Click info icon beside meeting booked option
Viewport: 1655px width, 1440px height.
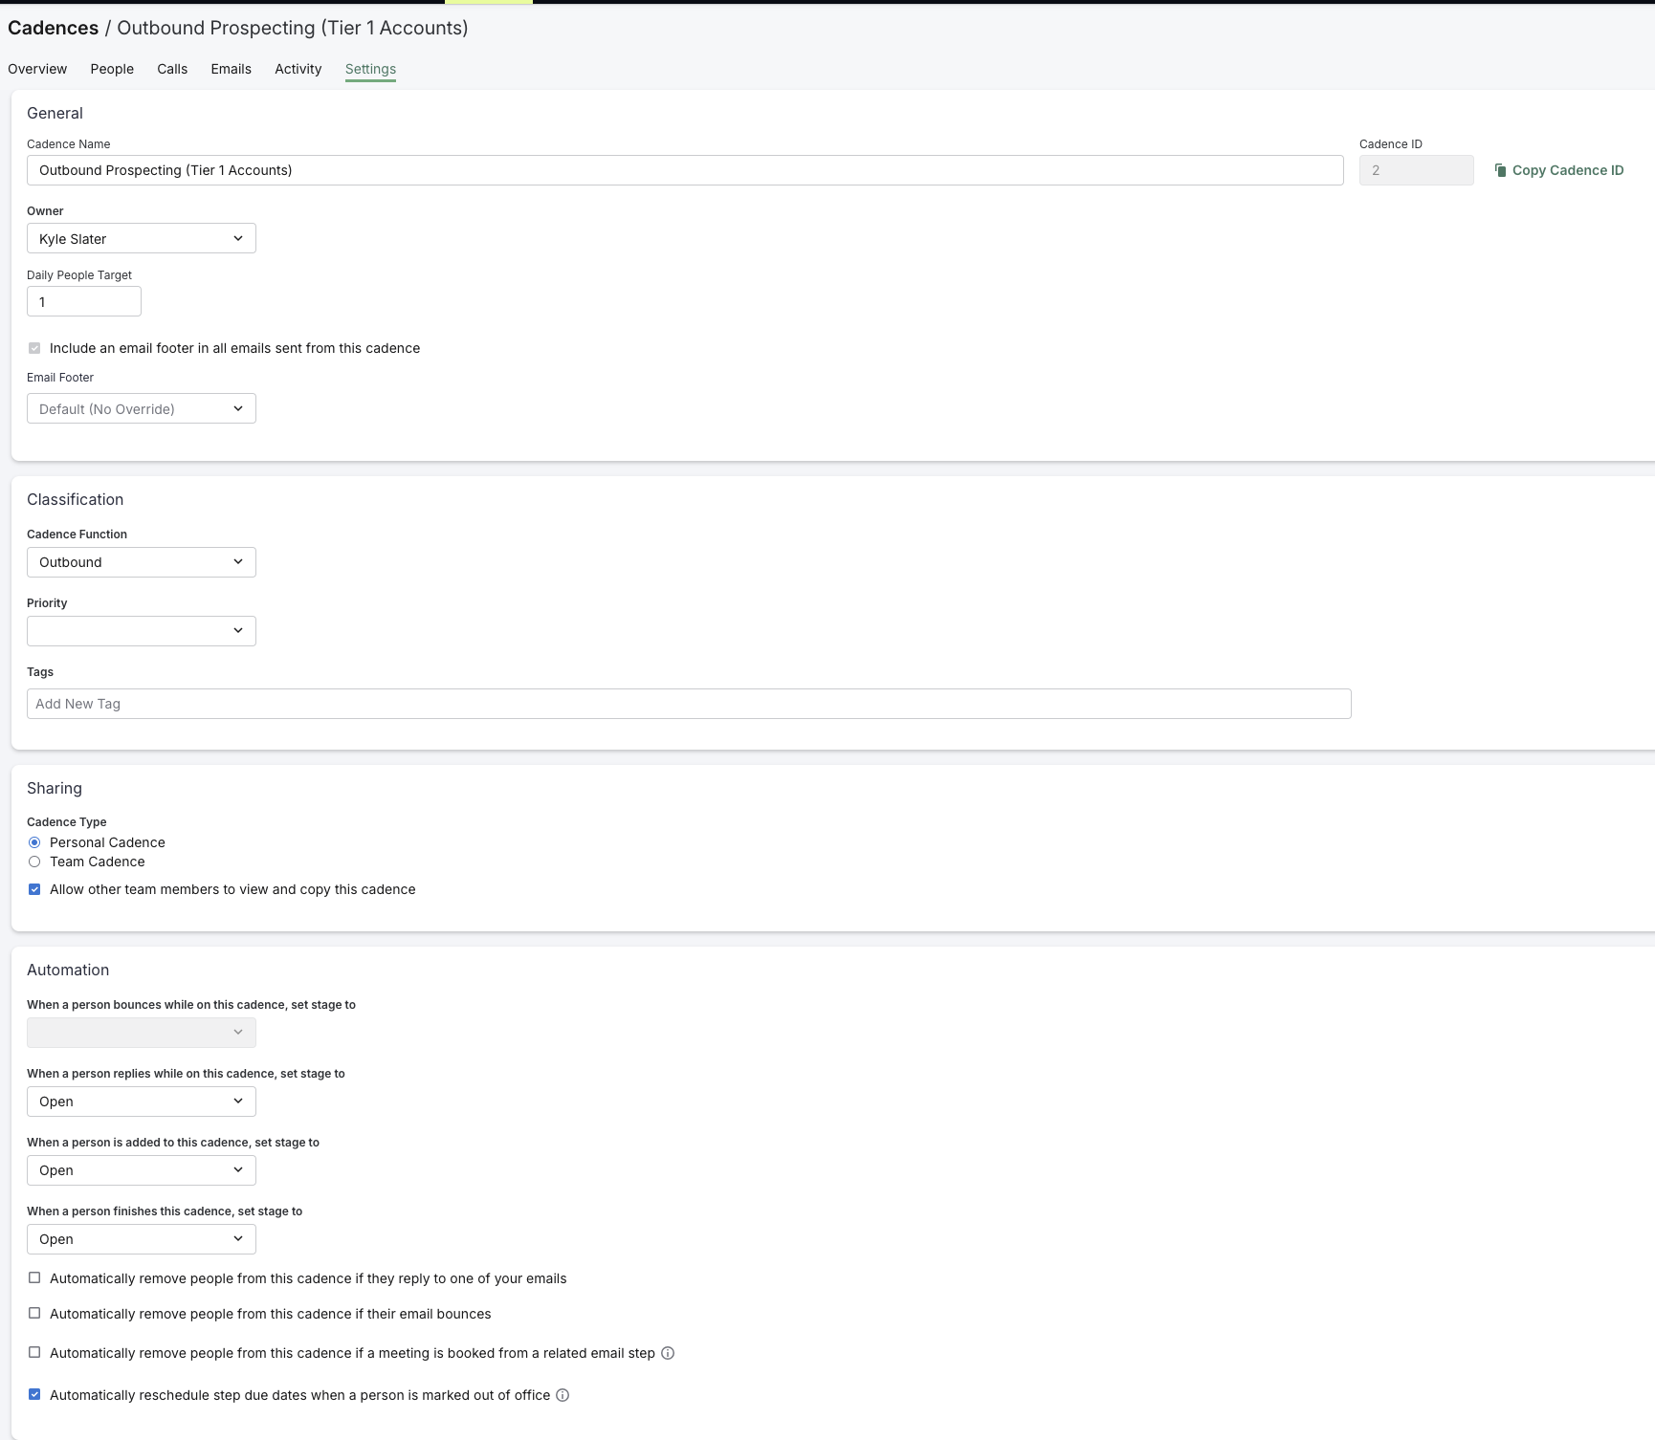click(668, 1353)
